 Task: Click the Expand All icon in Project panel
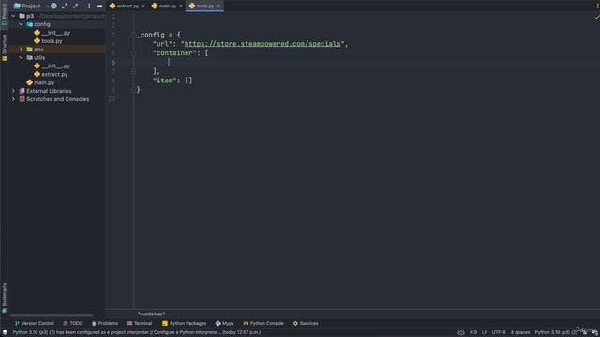coord(65,6)
